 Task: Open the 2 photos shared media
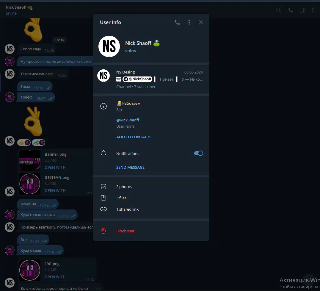(x=124, y=187)
